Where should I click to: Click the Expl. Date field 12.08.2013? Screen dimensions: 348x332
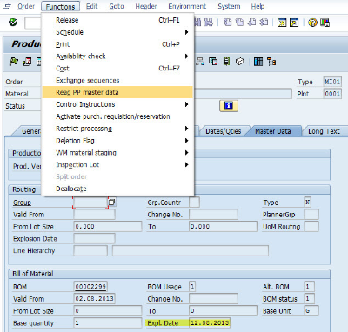pyautogui.click(x=210, y=322)
